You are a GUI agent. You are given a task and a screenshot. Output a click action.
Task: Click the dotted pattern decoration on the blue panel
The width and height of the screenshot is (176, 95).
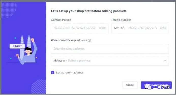tap(9, 10)
